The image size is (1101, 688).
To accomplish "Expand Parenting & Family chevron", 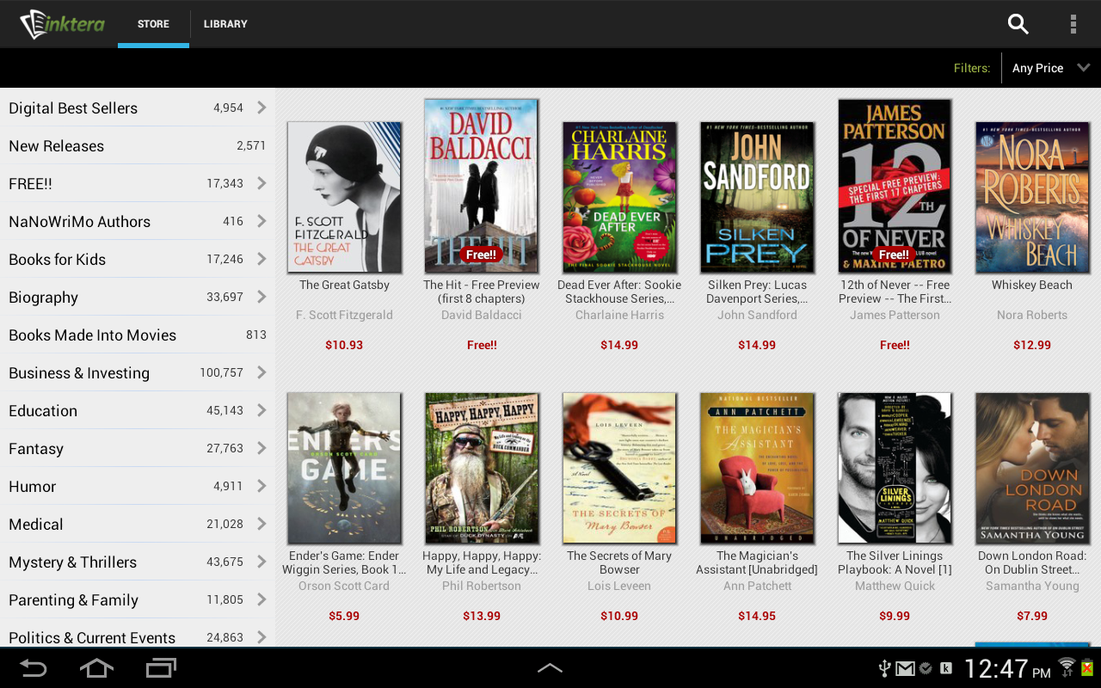I will pos(261,599).
